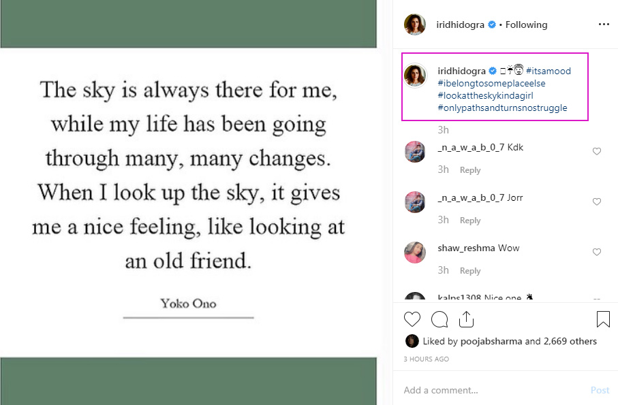The width and height of the screenshot is (618, 405).
Task: Open the #onlypathsandturnsnostruggle hashtag
Action: pyautogui.click(x=502, y=108)
